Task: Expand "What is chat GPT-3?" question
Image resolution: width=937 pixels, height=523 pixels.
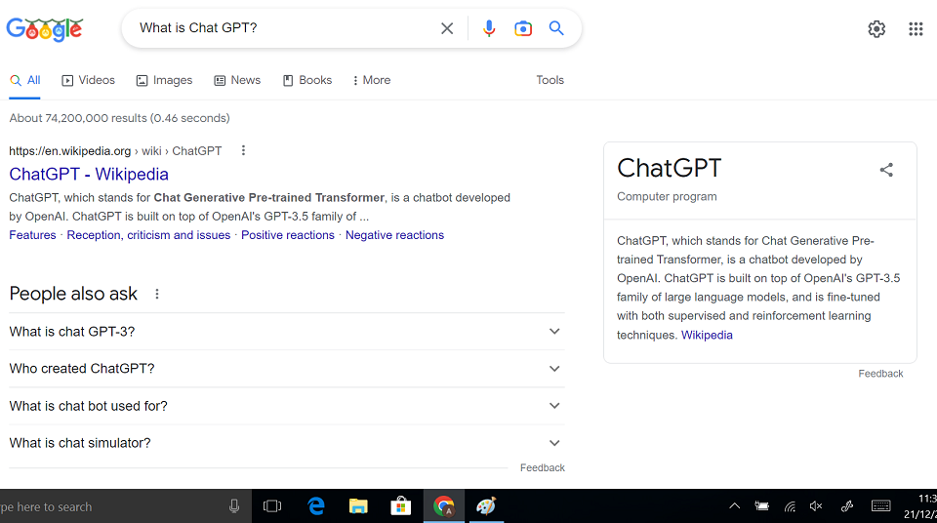Action: pos(554,332)
